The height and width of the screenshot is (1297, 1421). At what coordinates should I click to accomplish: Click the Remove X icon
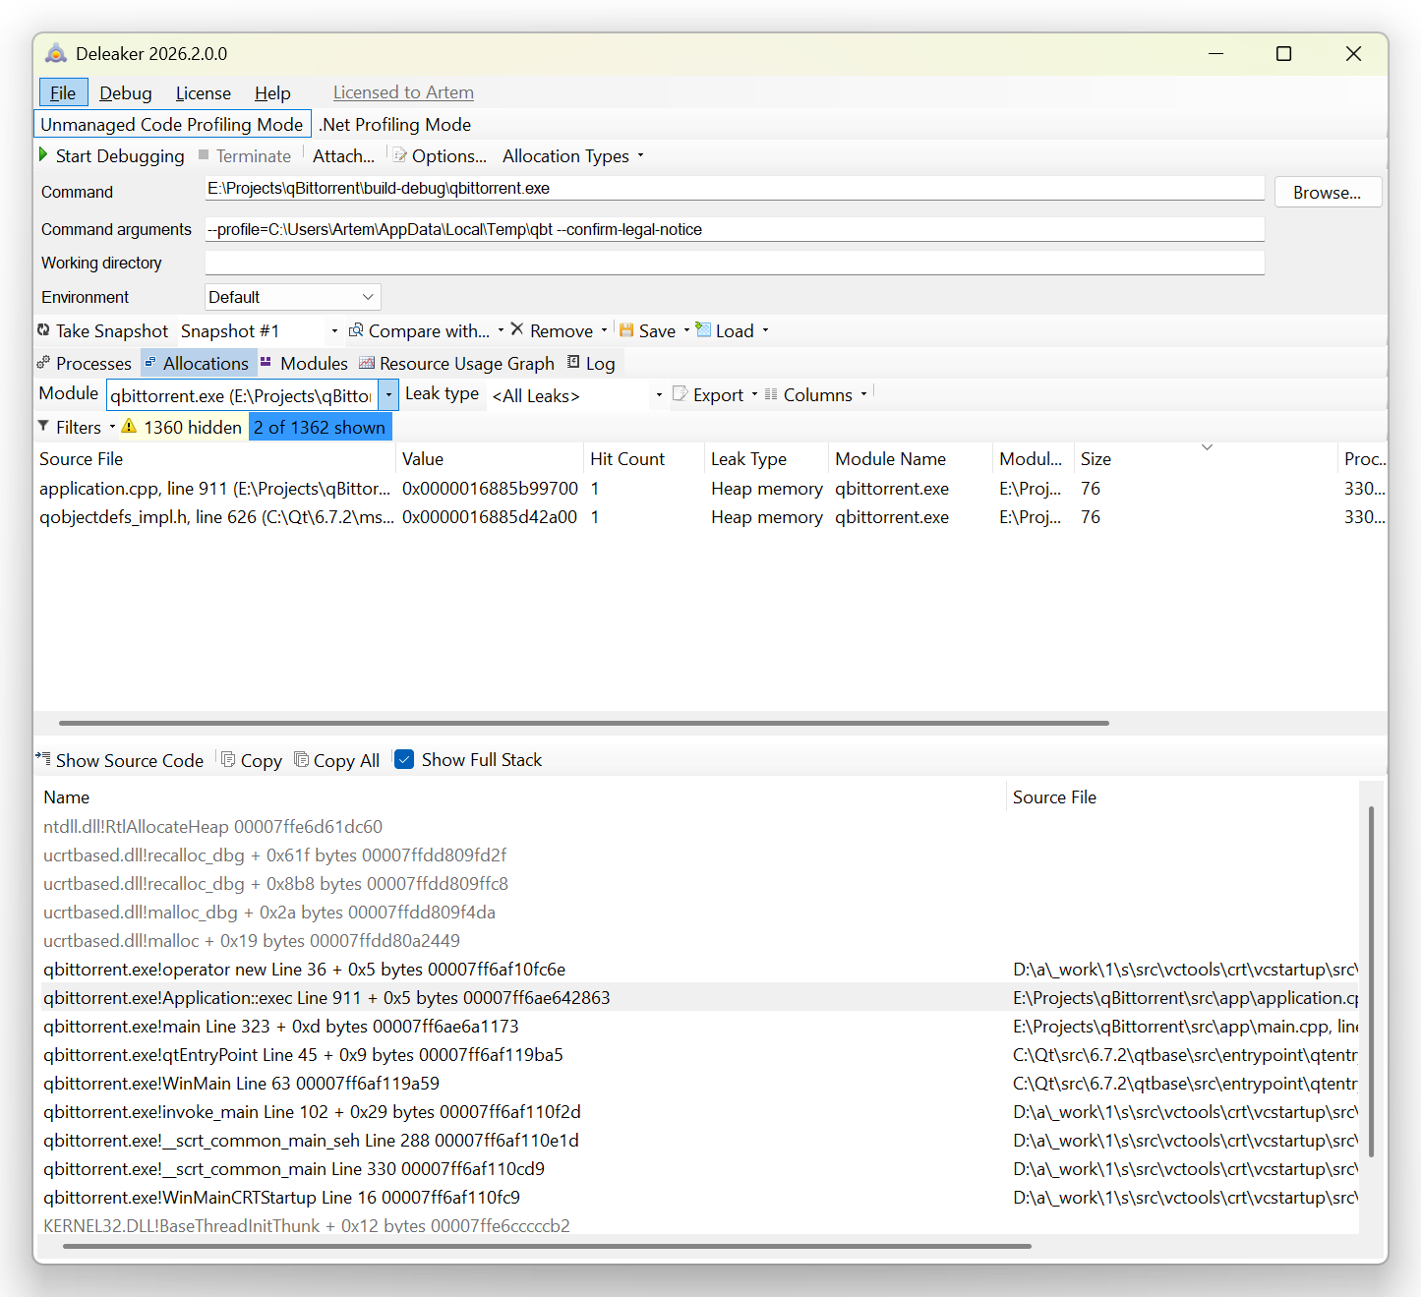517,329
